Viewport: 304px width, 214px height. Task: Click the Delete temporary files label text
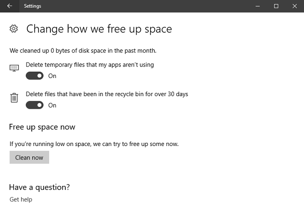pyautogui.click(x=90, y=65)
